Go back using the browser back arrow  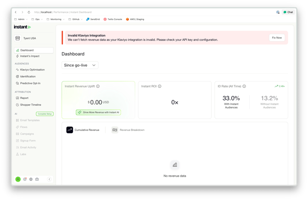click(16, 12)
